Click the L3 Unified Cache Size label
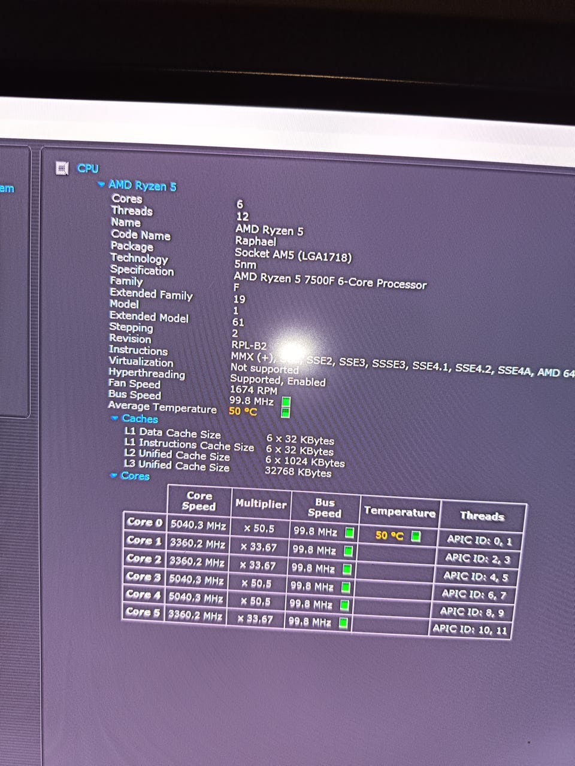Viewport: 575px width, 766px height. click(x=177, y=465)
